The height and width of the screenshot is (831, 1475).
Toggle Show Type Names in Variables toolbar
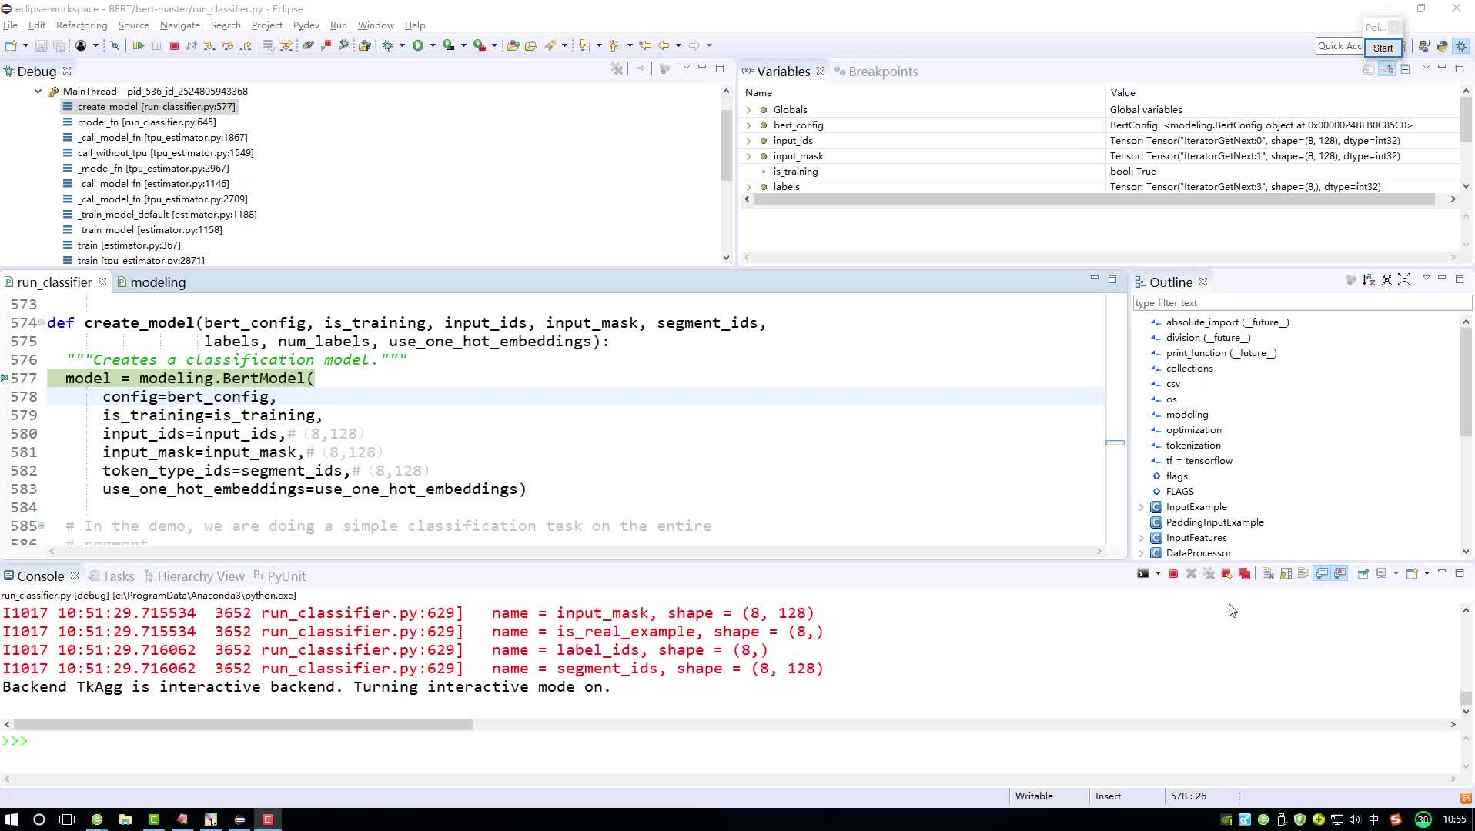pos(1369,69)
